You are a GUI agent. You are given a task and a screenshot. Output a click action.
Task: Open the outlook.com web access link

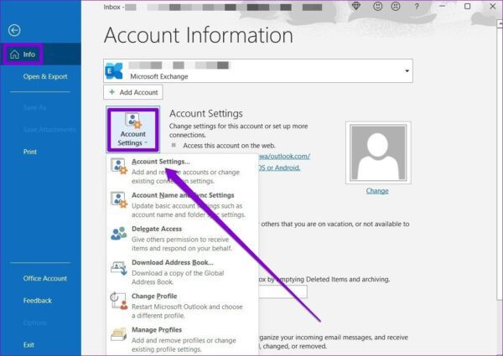284,157
